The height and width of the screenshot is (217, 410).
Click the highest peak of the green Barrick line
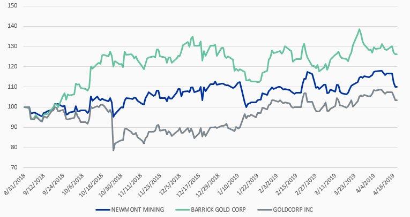point(359,29)
